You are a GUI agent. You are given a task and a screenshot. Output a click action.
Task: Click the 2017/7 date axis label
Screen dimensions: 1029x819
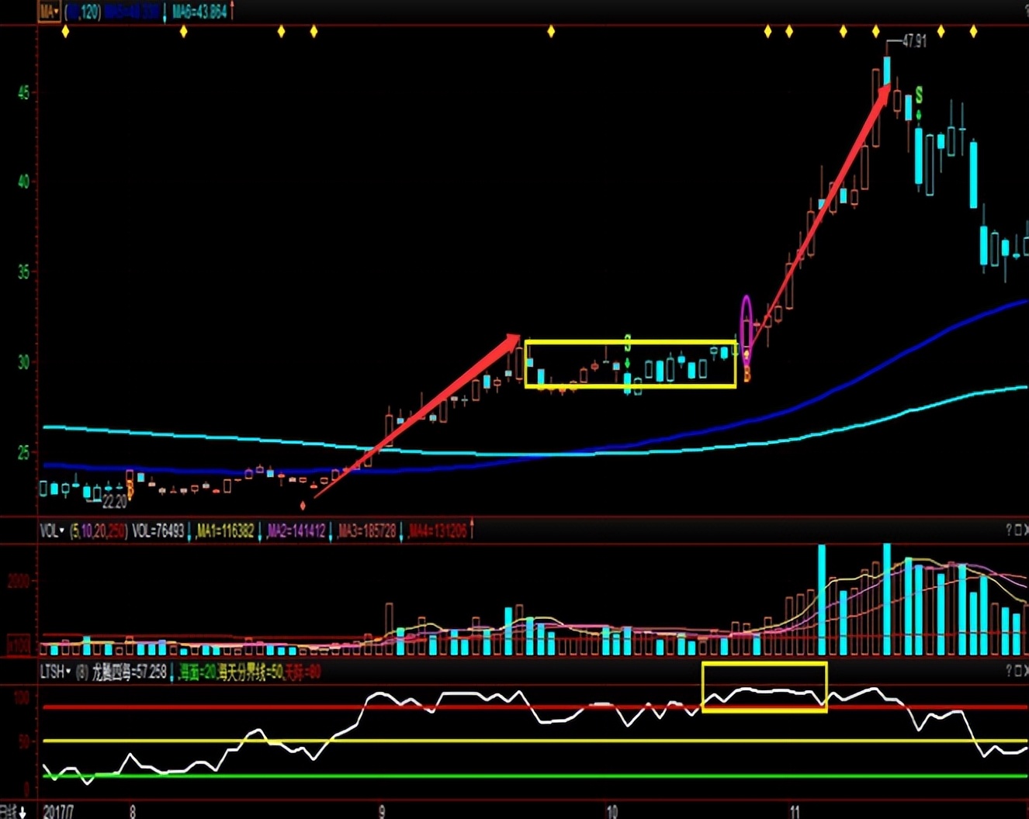(x=58, y=812)
